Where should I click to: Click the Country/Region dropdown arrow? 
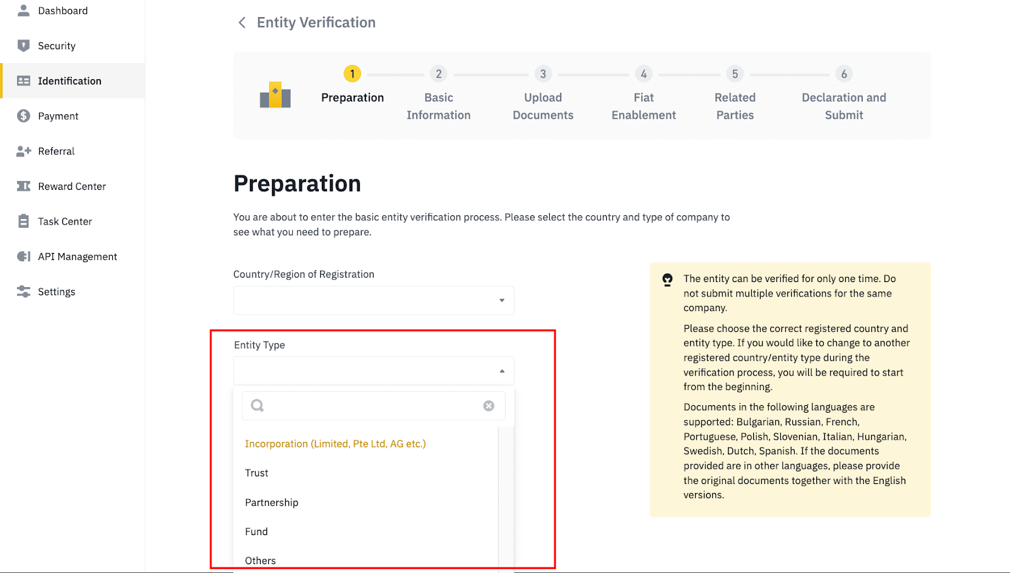pyautogui.click(x=502, y=300)
